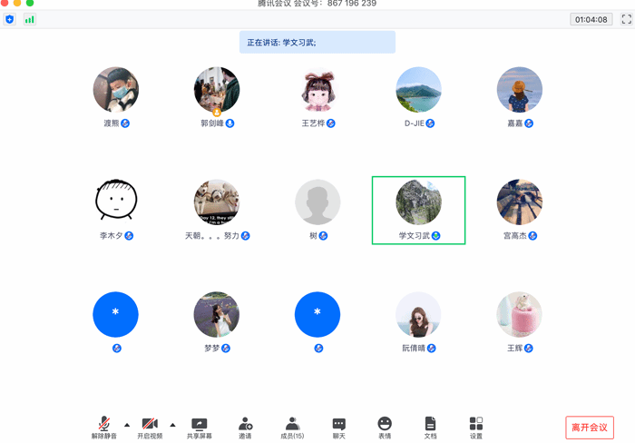Open Members (成员) list
Image resolution: width=635 pixels, height=443 pixels.
point(292,428)
